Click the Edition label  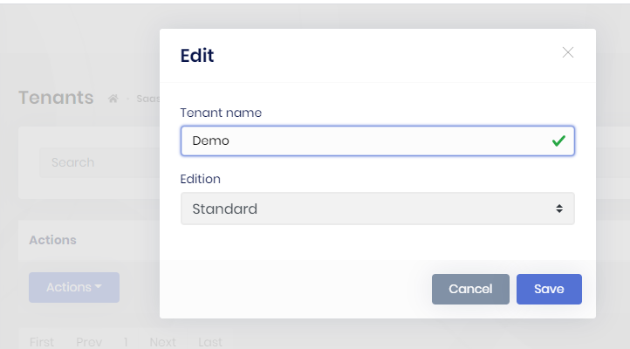[x=200, y=179]
